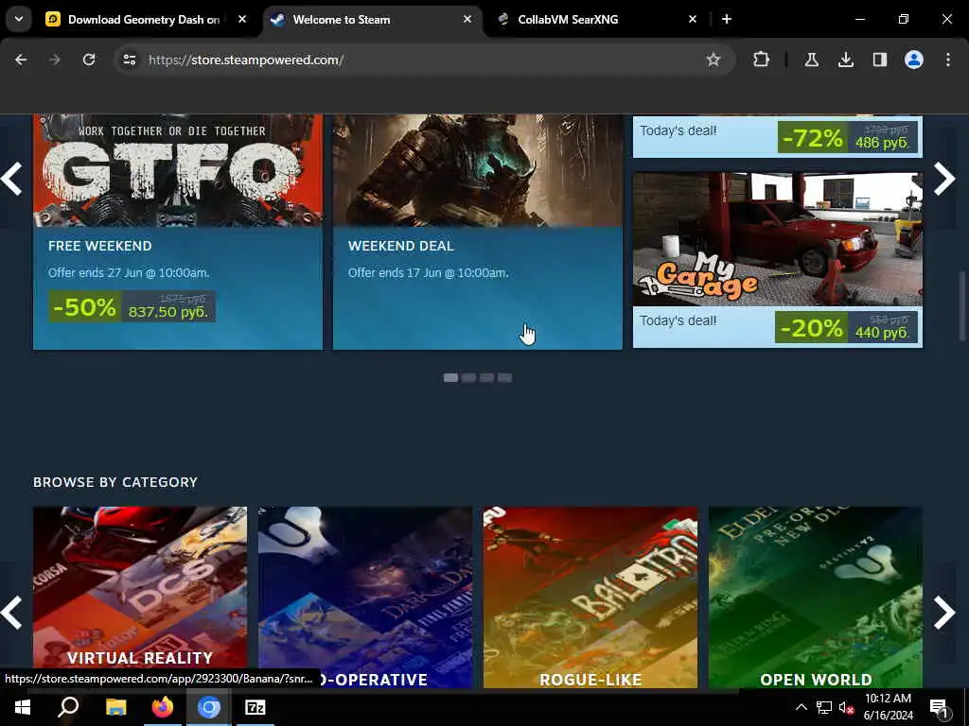
Task: Click the -20% 440 руб. discount price
Action: (x=846, y=327)
